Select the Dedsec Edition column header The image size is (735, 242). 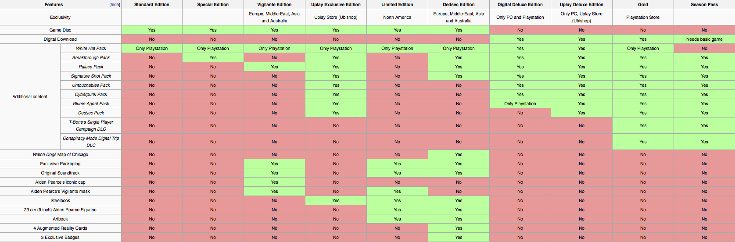click(x=459, y=4)
